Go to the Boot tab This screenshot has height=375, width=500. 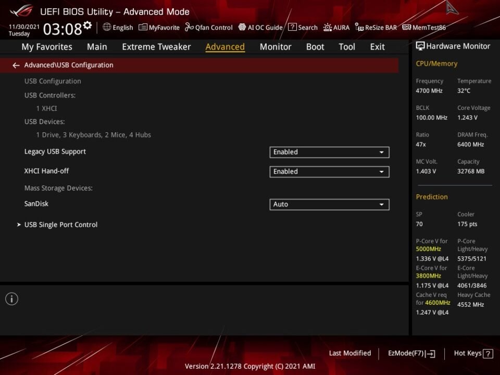coord(315,47)
